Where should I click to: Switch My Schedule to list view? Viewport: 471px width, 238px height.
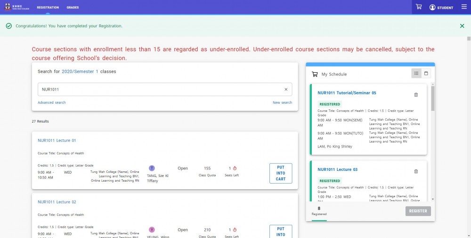(x=416, y=73)
